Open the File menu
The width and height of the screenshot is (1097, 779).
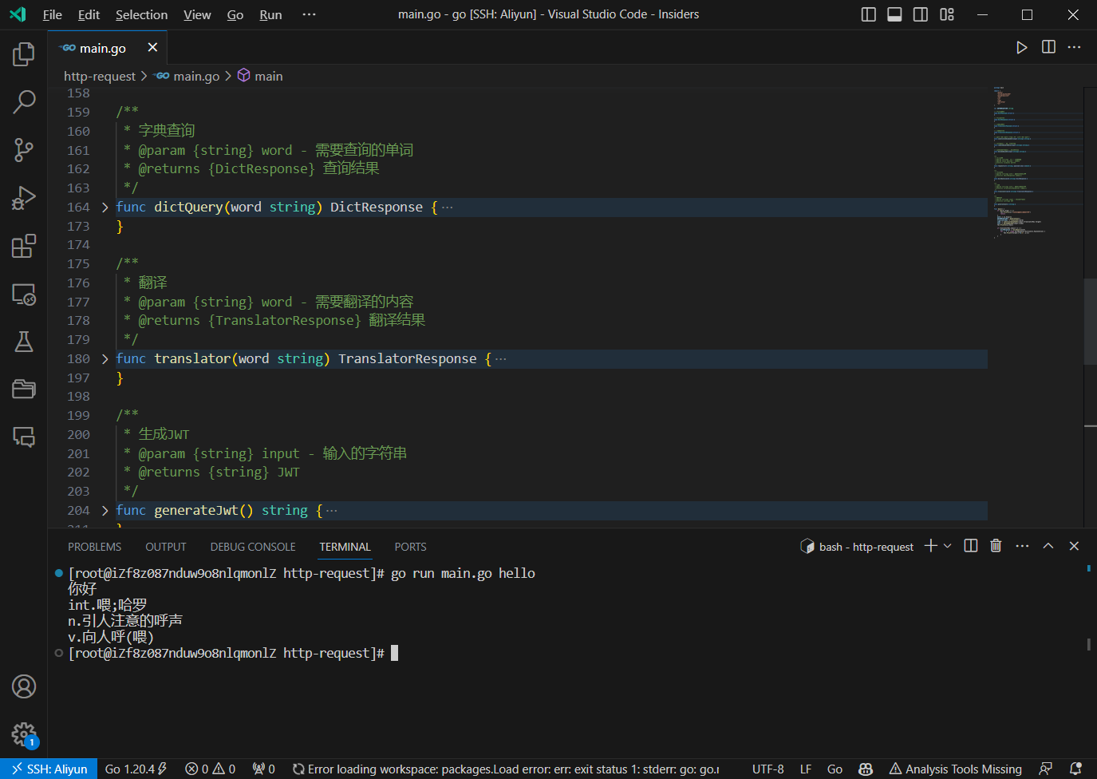click(53, 14)
